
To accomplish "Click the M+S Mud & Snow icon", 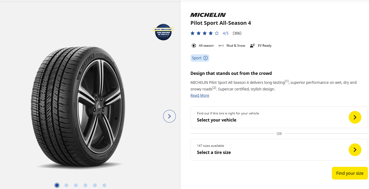I will (221, 46).
